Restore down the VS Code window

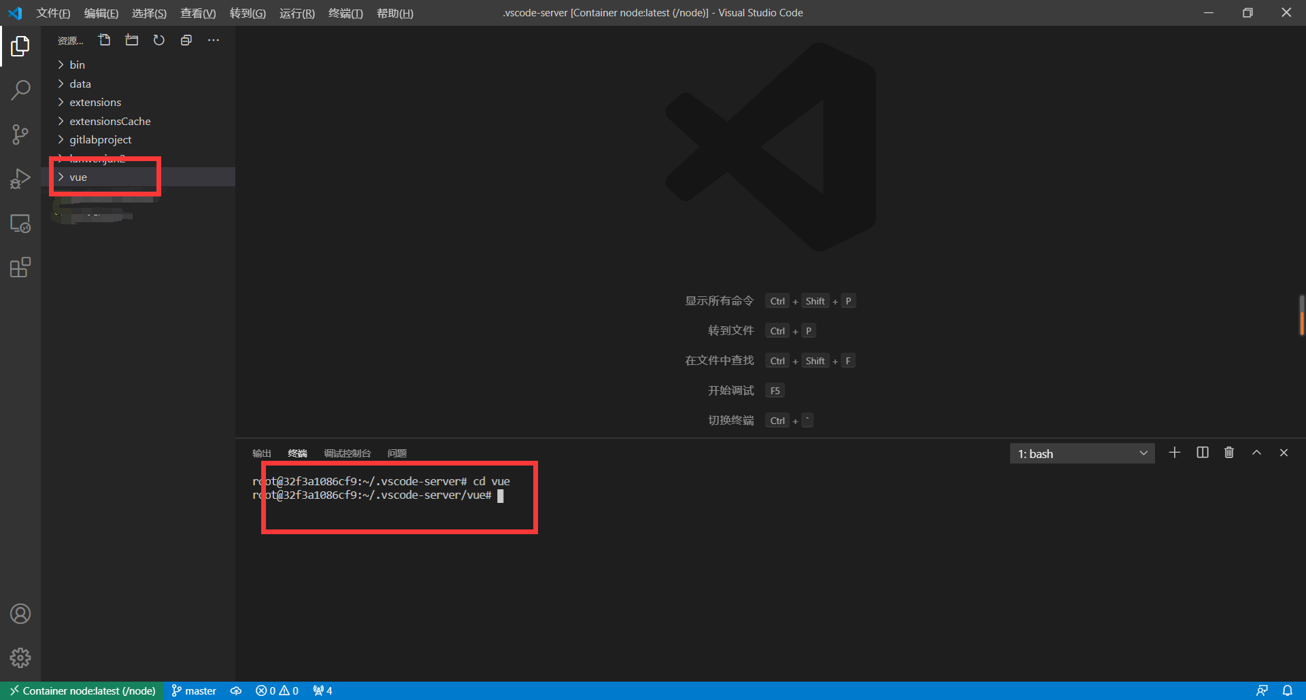click(1248, 13)
